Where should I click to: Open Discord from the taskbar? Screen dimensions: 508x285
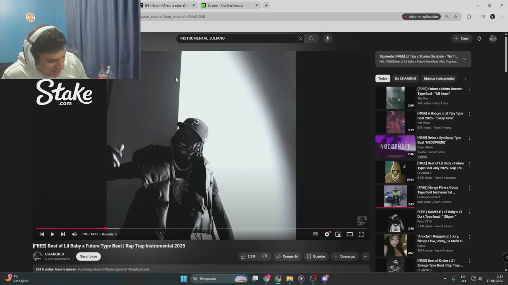click(325, 279)
